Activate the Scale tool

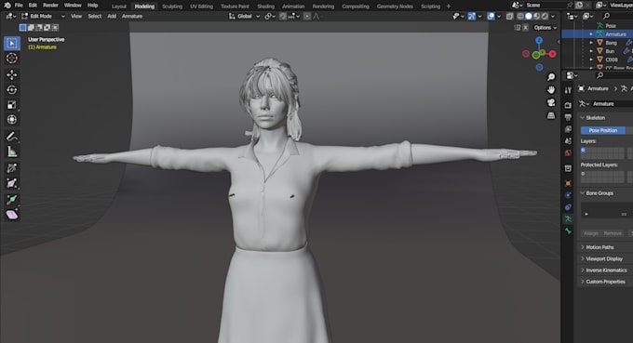[x=12, y=105]
